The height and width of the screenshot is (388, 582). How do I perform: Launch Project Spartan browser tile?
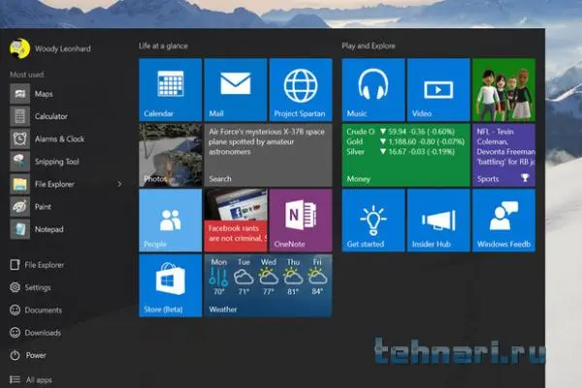pos(301,89)
